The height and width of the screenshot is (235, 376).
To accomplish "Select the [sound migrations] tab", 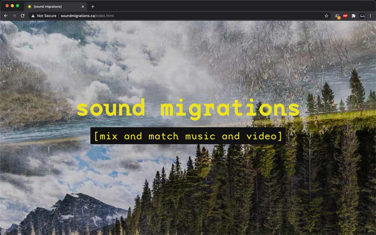I will point(56,7).
